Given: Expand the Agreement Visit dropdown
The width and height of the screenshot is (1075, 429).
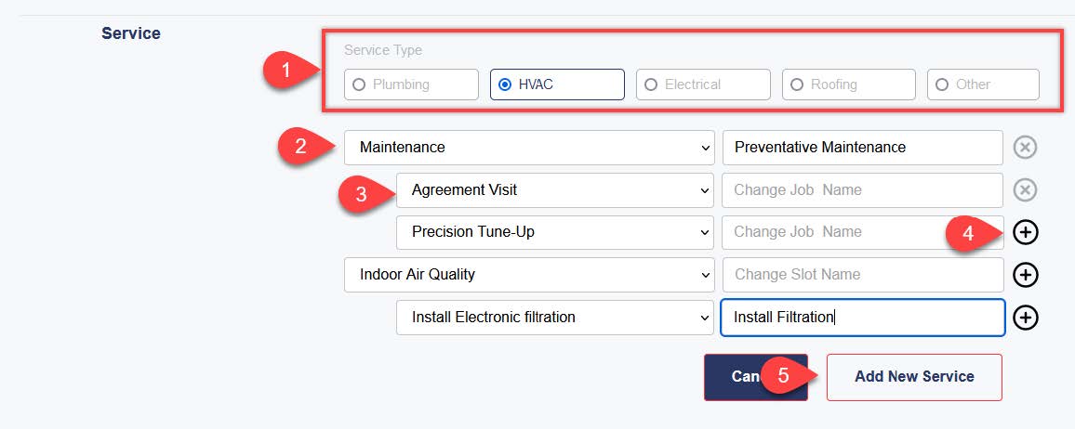Looking at the screenshot, I should tap(555, 190).
